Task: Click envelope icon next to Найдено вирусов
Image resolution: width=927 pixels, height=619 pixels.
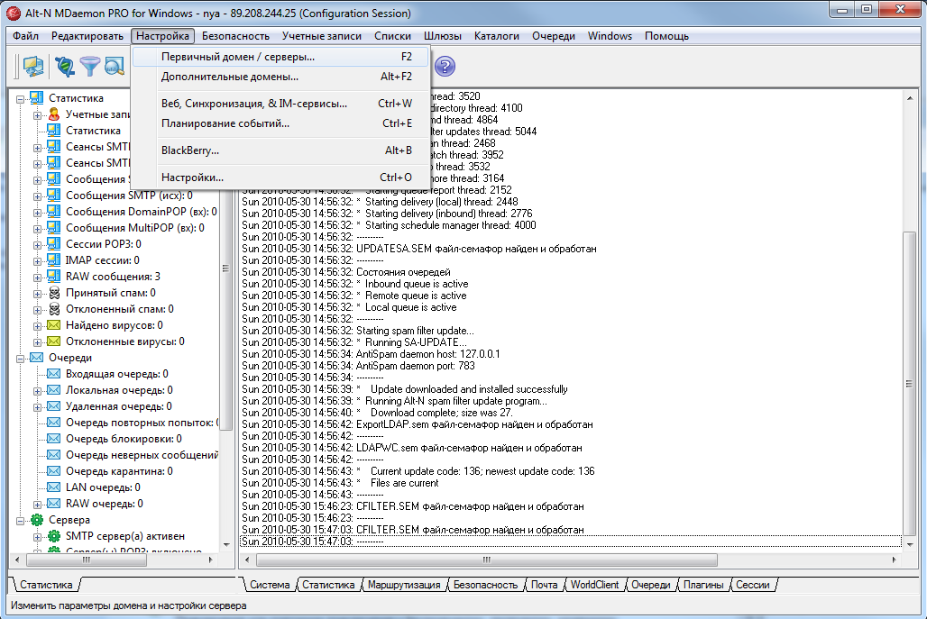Action: point(54,325)
